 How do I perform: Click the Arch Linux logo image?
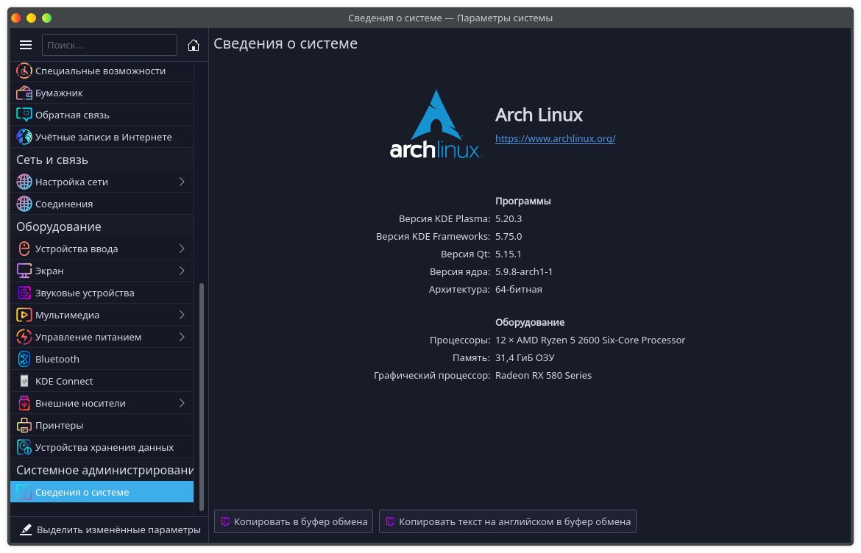coord(436,124)
